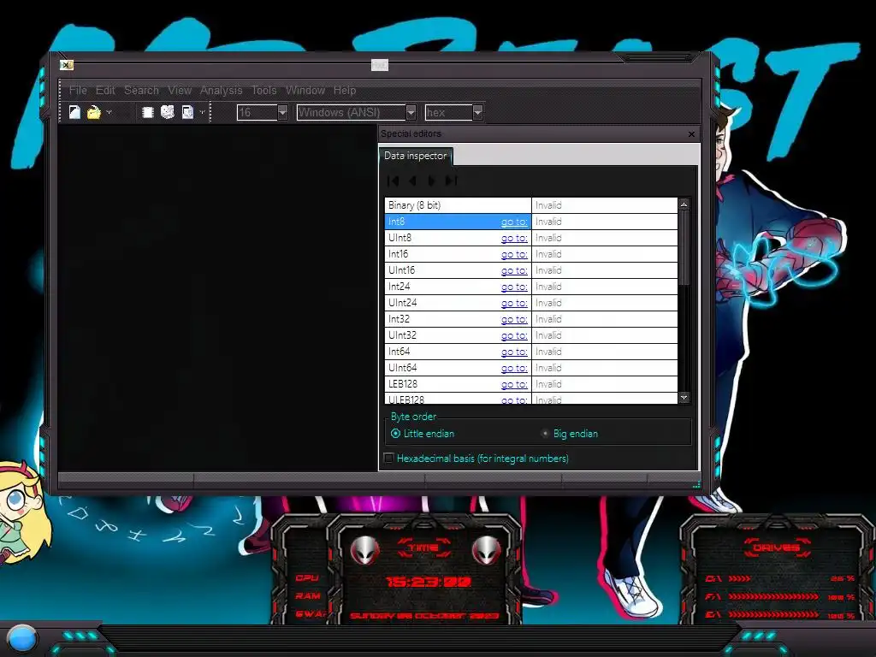Click the Data inspector scroll down arrow
The width and height of the screenshot is (876, 657).
(x=684, y=397)
